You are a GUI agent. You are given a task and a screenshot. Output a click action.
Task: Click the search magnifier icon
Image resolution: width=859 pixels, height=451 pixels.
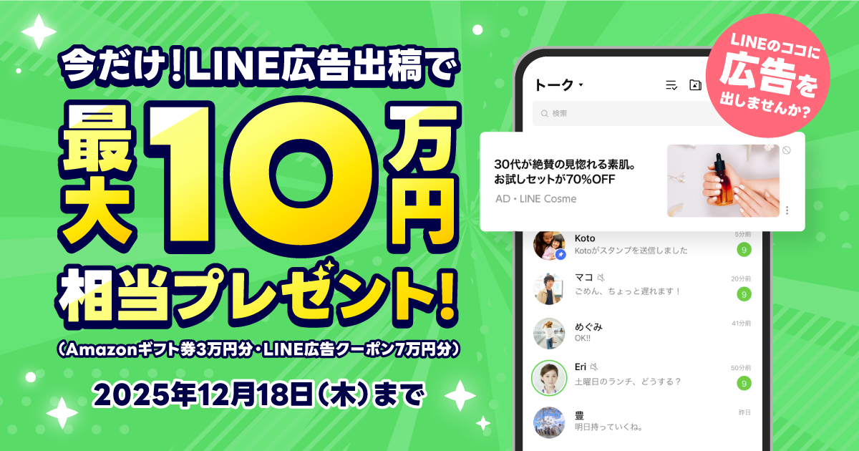(545, 114)
